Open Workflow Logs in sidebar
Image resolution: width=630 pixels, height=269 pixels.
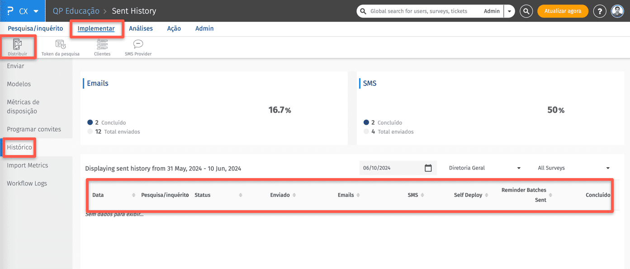[x=27, y=184]
